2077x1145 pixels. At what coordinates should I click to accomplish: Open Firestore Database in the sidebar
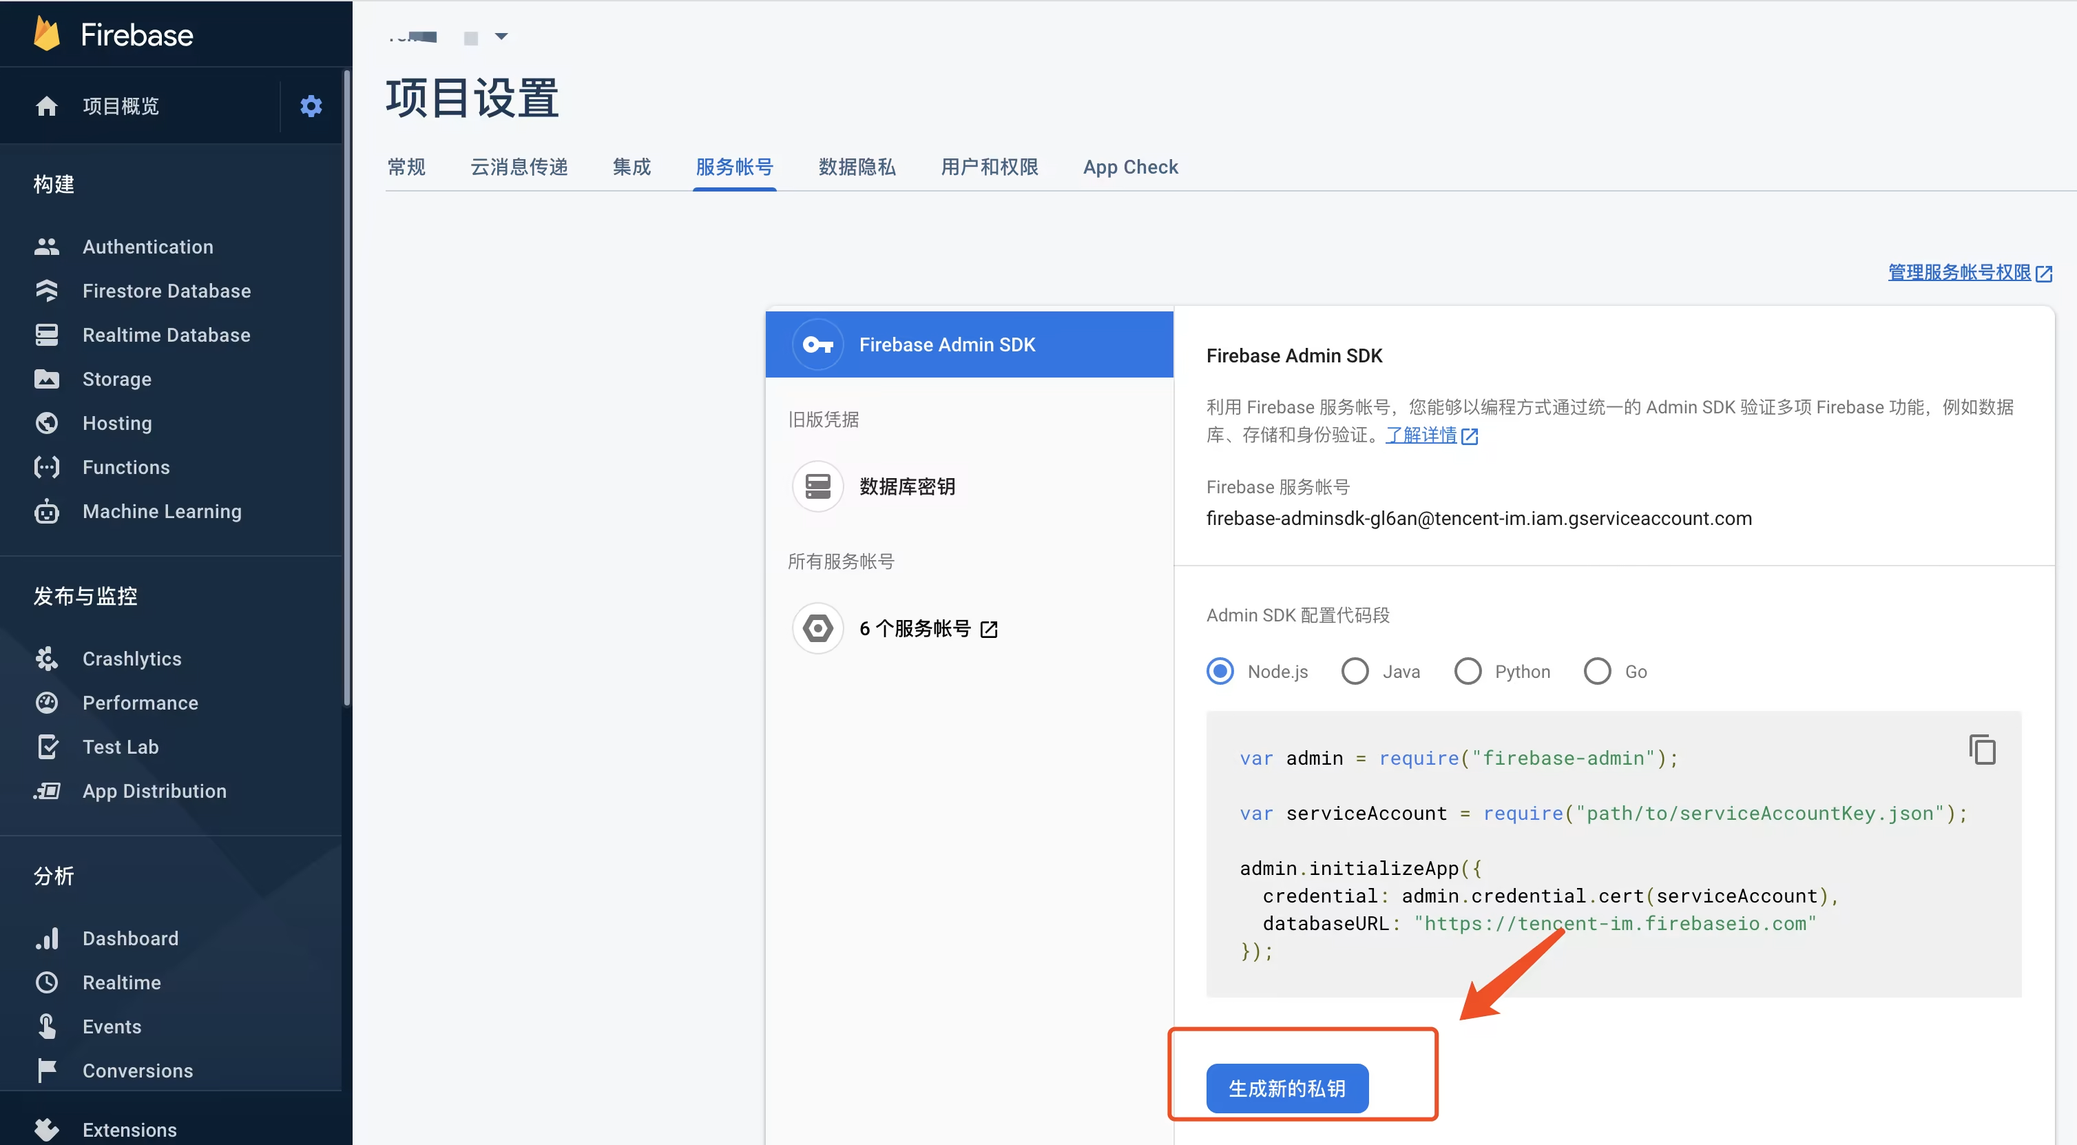166,290
